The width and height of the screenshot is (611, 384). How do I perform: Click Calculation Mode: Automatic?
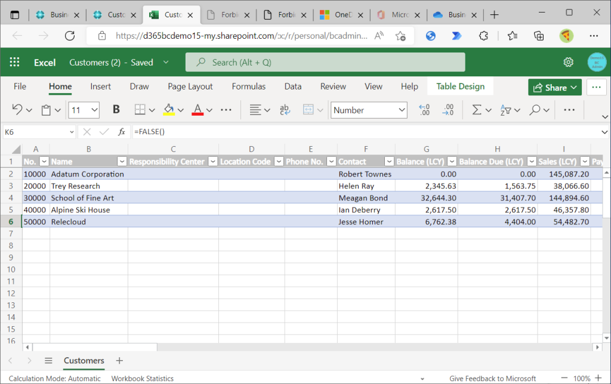click(54, 379)
